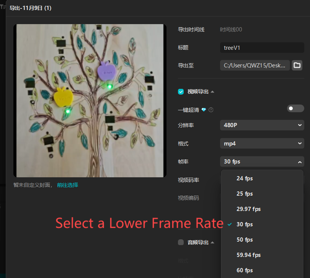This screenshot has height=278, width=310.
Task: Select 24 fps from frame rate list
Action: [x=262, y=178]
